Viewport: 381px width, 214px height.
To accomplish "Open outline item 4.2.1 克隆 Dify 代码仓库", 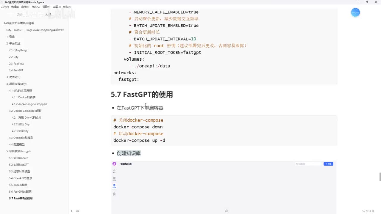I will [27, 117].
